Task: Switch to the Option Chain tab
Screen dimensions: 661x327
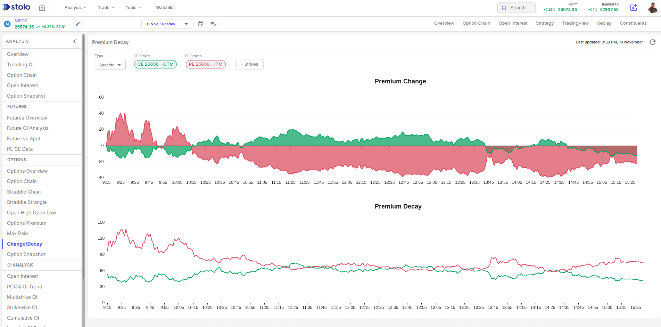Action: coord(476,23)
